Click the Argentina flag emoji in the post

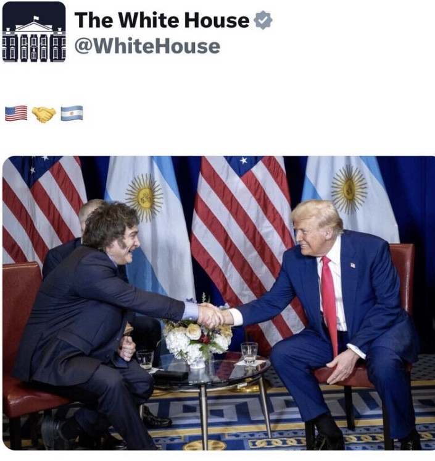tap(72, 114)
